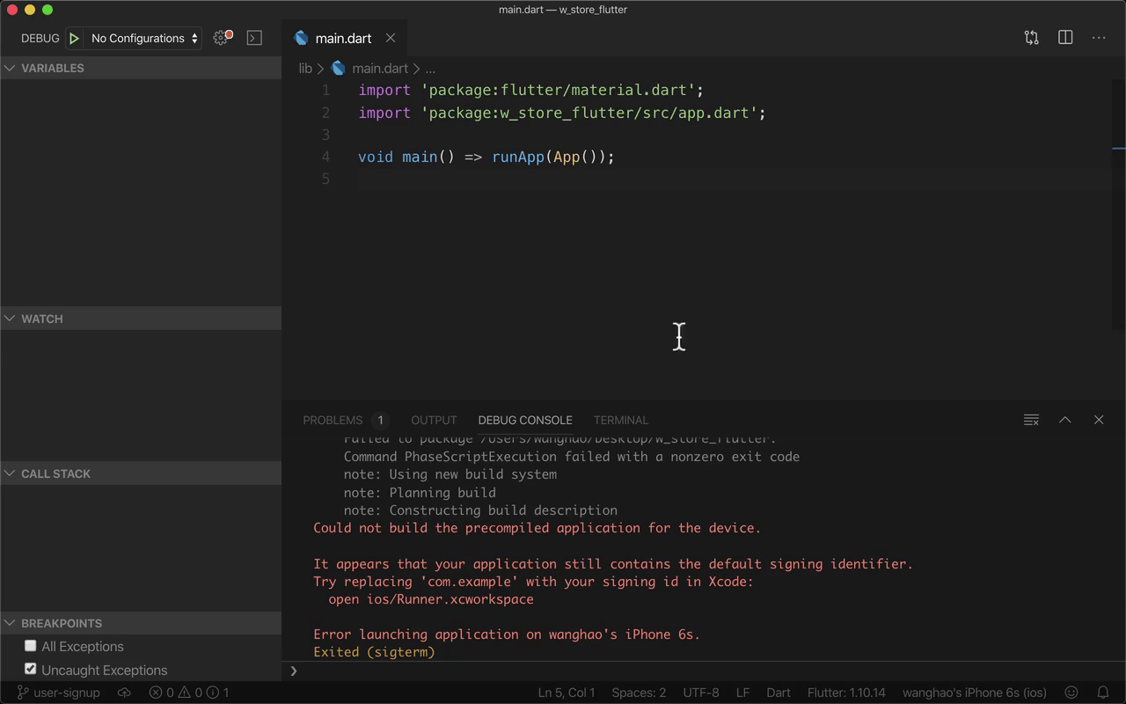Enable the All Exceptions breakpoint checkbox

pyautogui.click(x=31, y=646)
